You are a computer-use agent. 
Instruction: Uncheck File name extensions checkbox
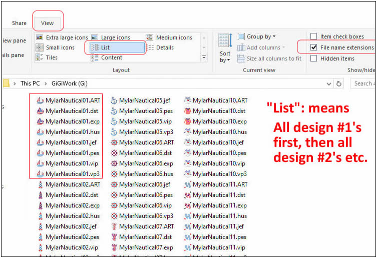point(313,47)
